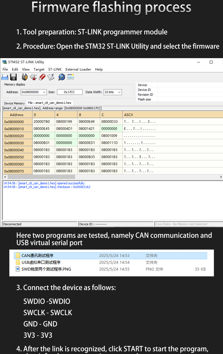Viewport: 223px width, 354px height.
Task: Select the File : smart_c8_can_demo1.hex tab
Action: (50, 103)
